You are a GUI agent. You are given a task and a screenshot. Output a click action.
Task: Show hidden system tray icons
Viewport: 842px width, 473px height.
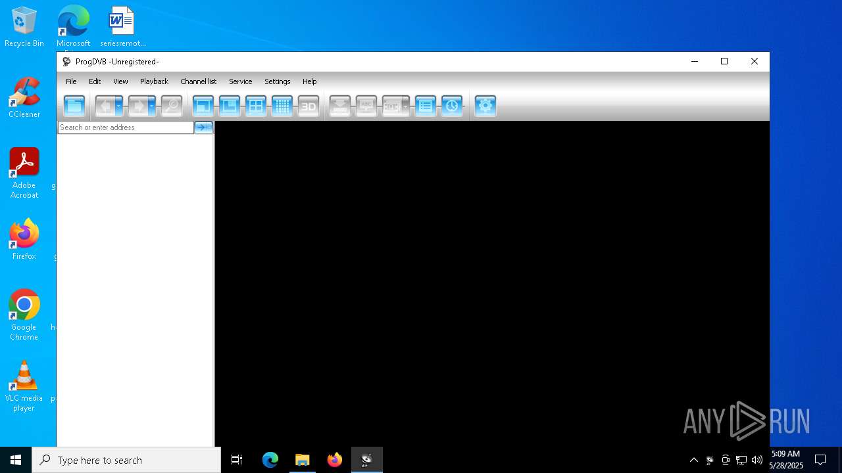pos(693,460)
